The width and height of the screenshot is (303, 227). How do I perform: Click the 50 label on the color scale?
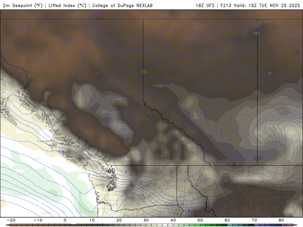(x=200, y=220)
